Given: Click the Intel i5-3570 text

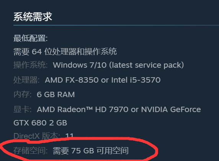Looking at the screenshot, I should 136,80.
